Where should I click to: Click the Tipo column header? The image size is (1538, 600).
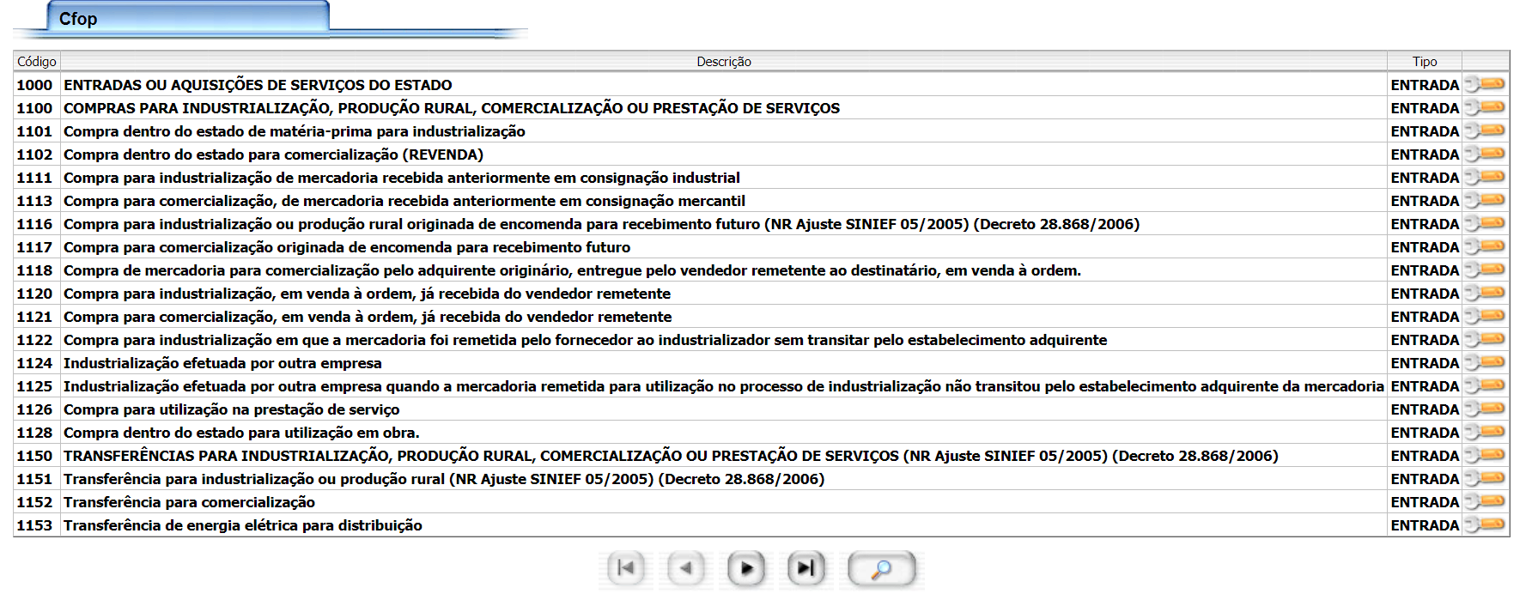point(1424,62)
